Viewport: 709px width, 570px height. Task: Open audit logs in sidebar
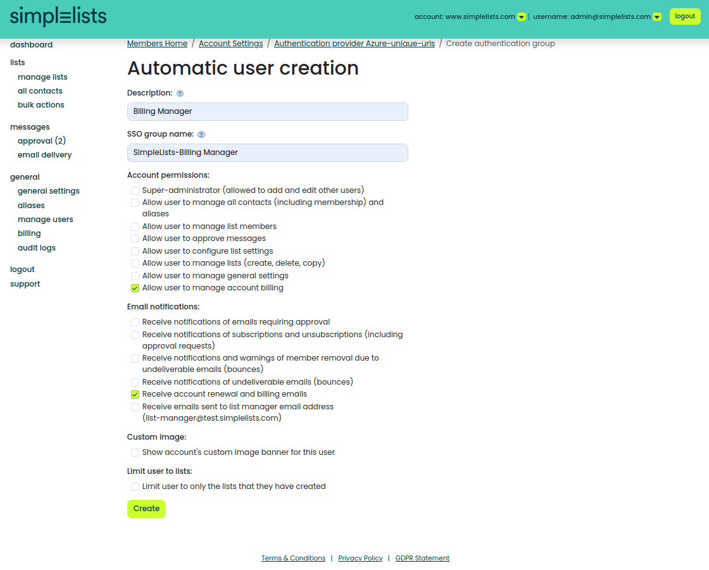[x=37, y=248]
